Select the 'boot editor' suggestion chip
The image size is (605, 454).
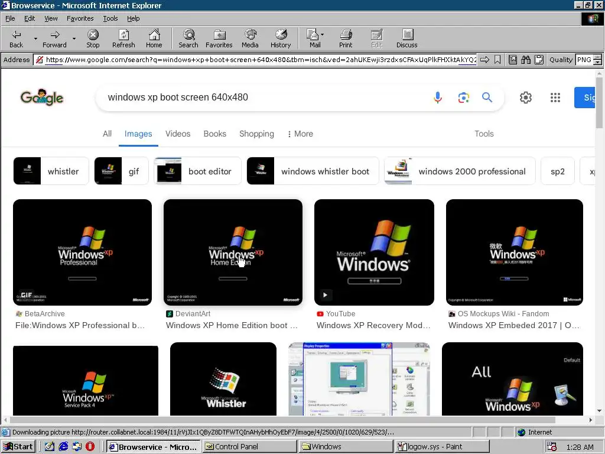coord(197,171)
